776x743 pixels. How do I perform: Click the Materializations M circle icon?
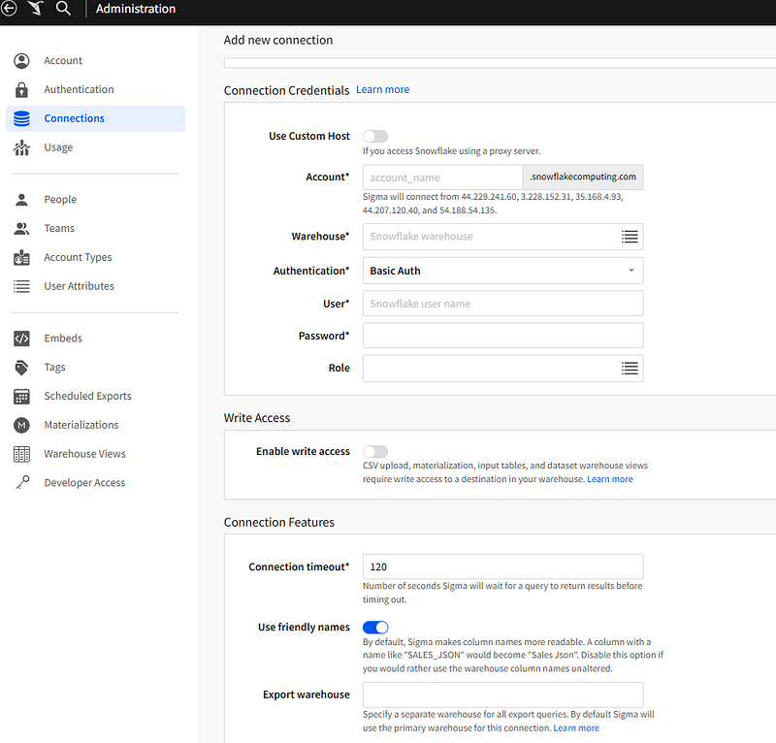21,425
